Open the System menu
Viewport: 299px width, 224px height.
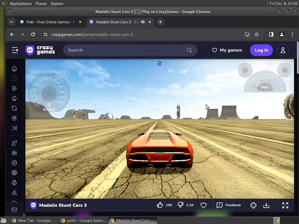coord(57,3)
